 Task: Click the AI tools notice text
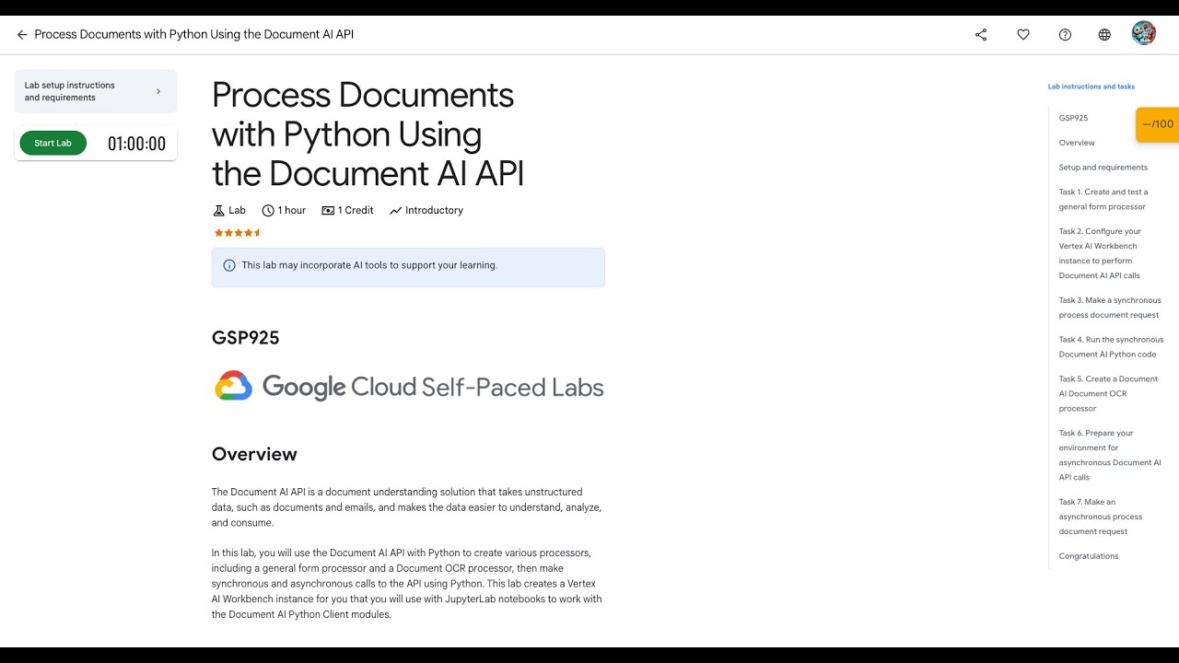369,265
